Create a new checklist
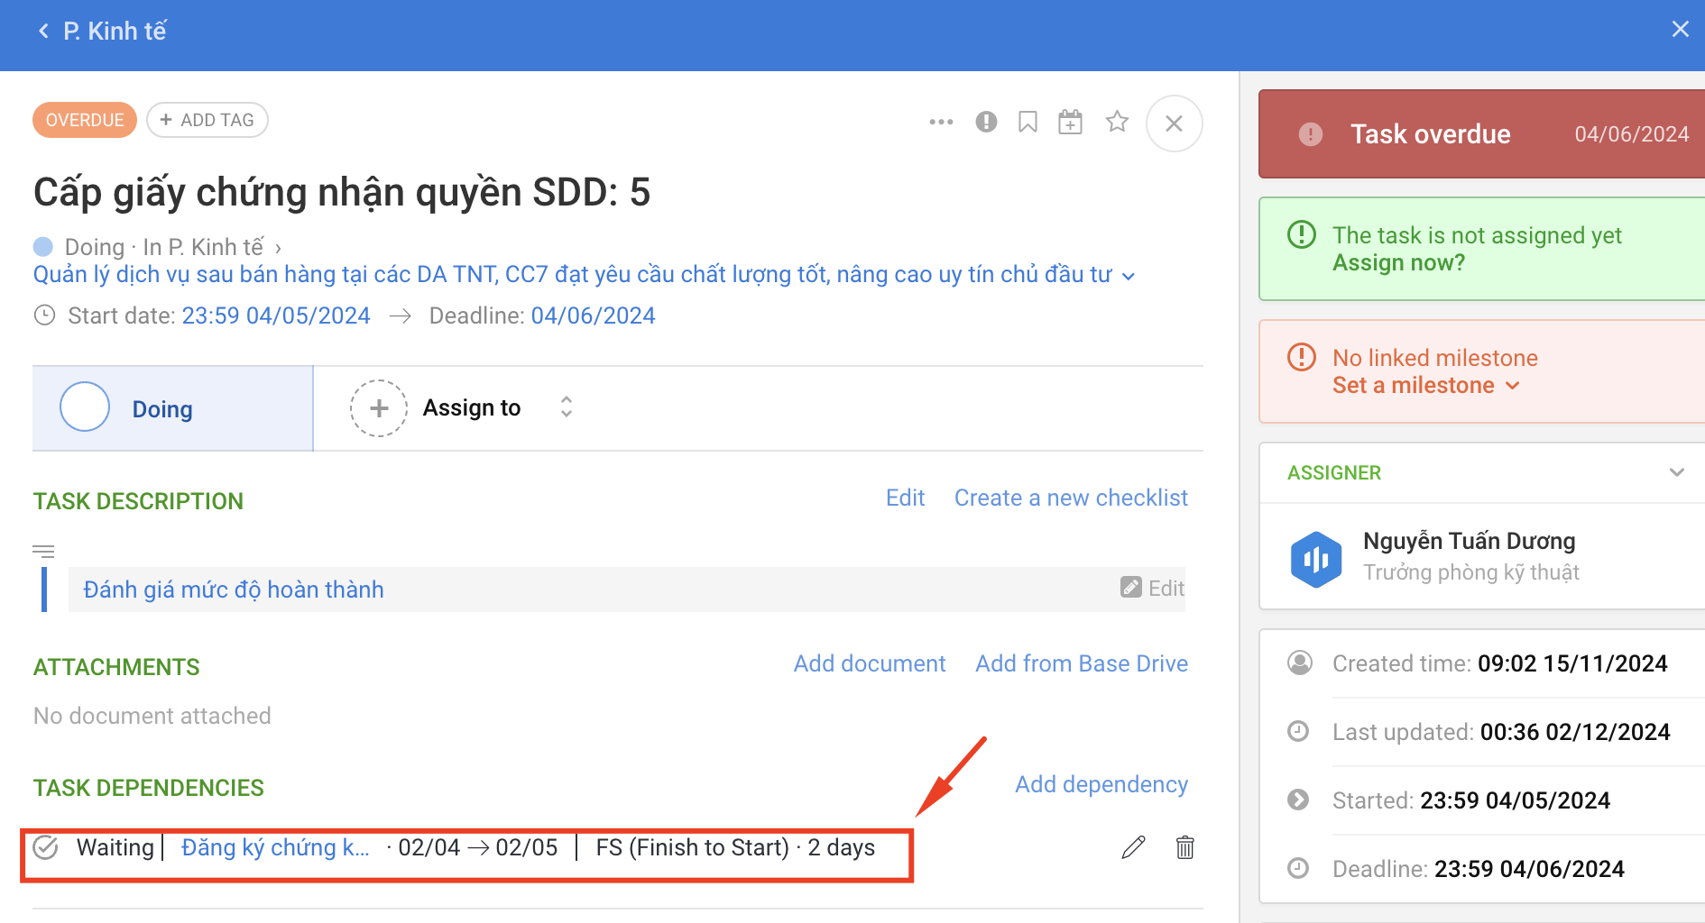This screenshot has width=1705, height=923. pyautogui.click(x=1071, y=498)
